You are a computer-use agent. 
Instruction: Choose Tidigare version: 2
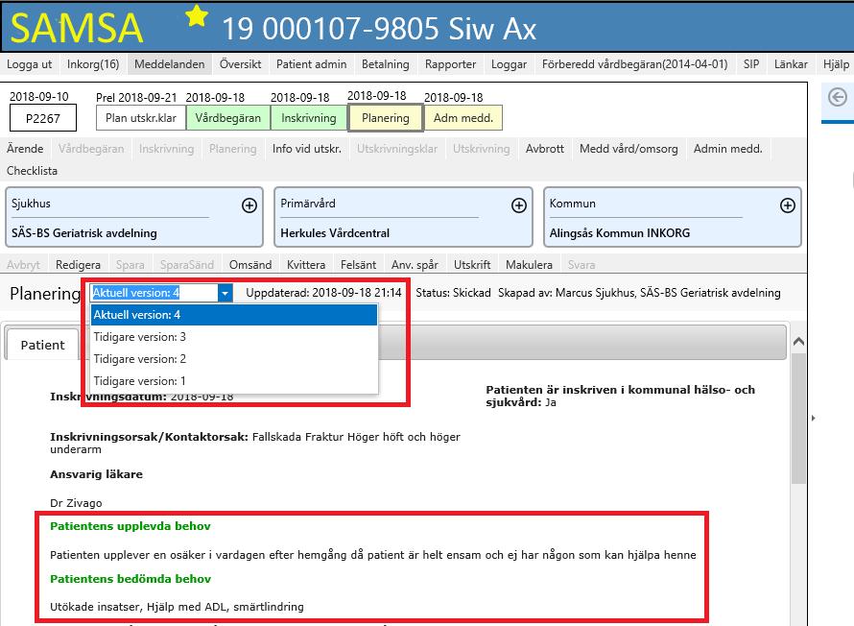point(234,359)
